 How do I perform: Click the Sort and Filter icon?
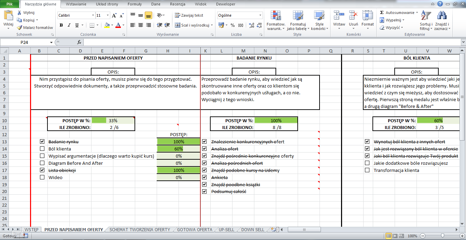[x=426, y=20]
